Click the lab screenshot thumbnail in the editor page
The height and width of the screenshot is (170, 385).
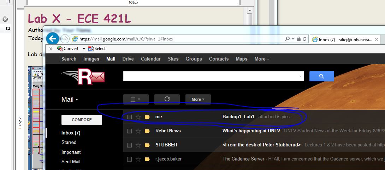click(x=36, y=118)
